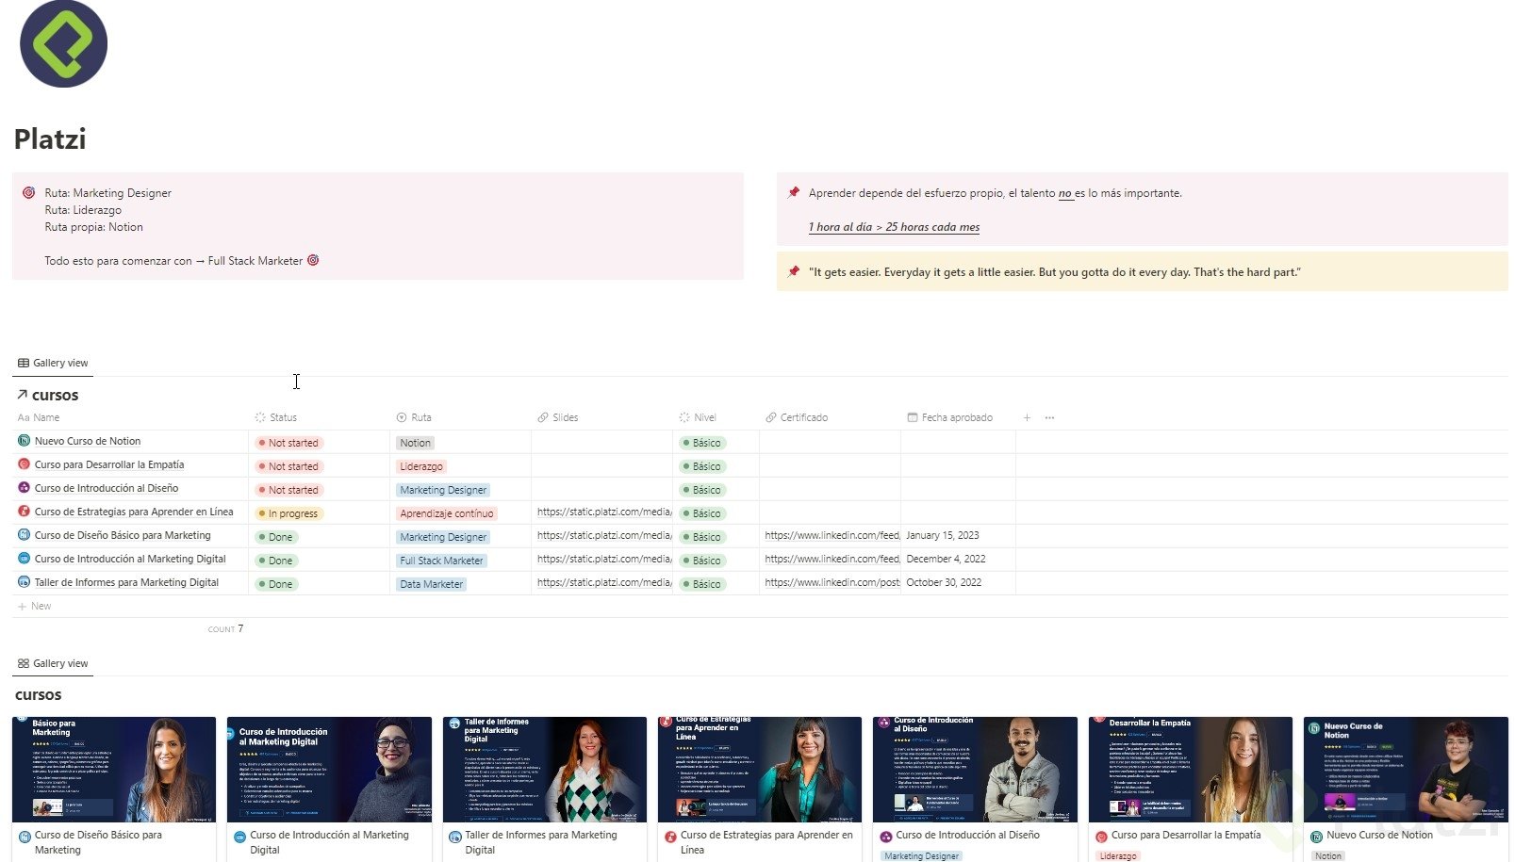Viewport: 1515px width, 862px height.
Task: Click the pushpin icon in yellow quote callout
Action: pos(793,272)
